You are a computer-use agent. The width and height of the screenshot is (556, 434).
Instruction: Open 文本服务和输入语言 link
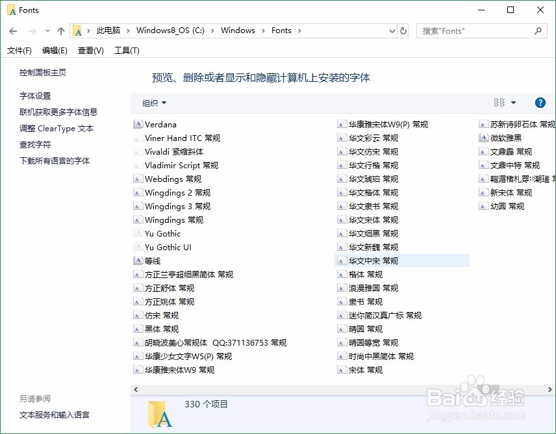point(55,415)
